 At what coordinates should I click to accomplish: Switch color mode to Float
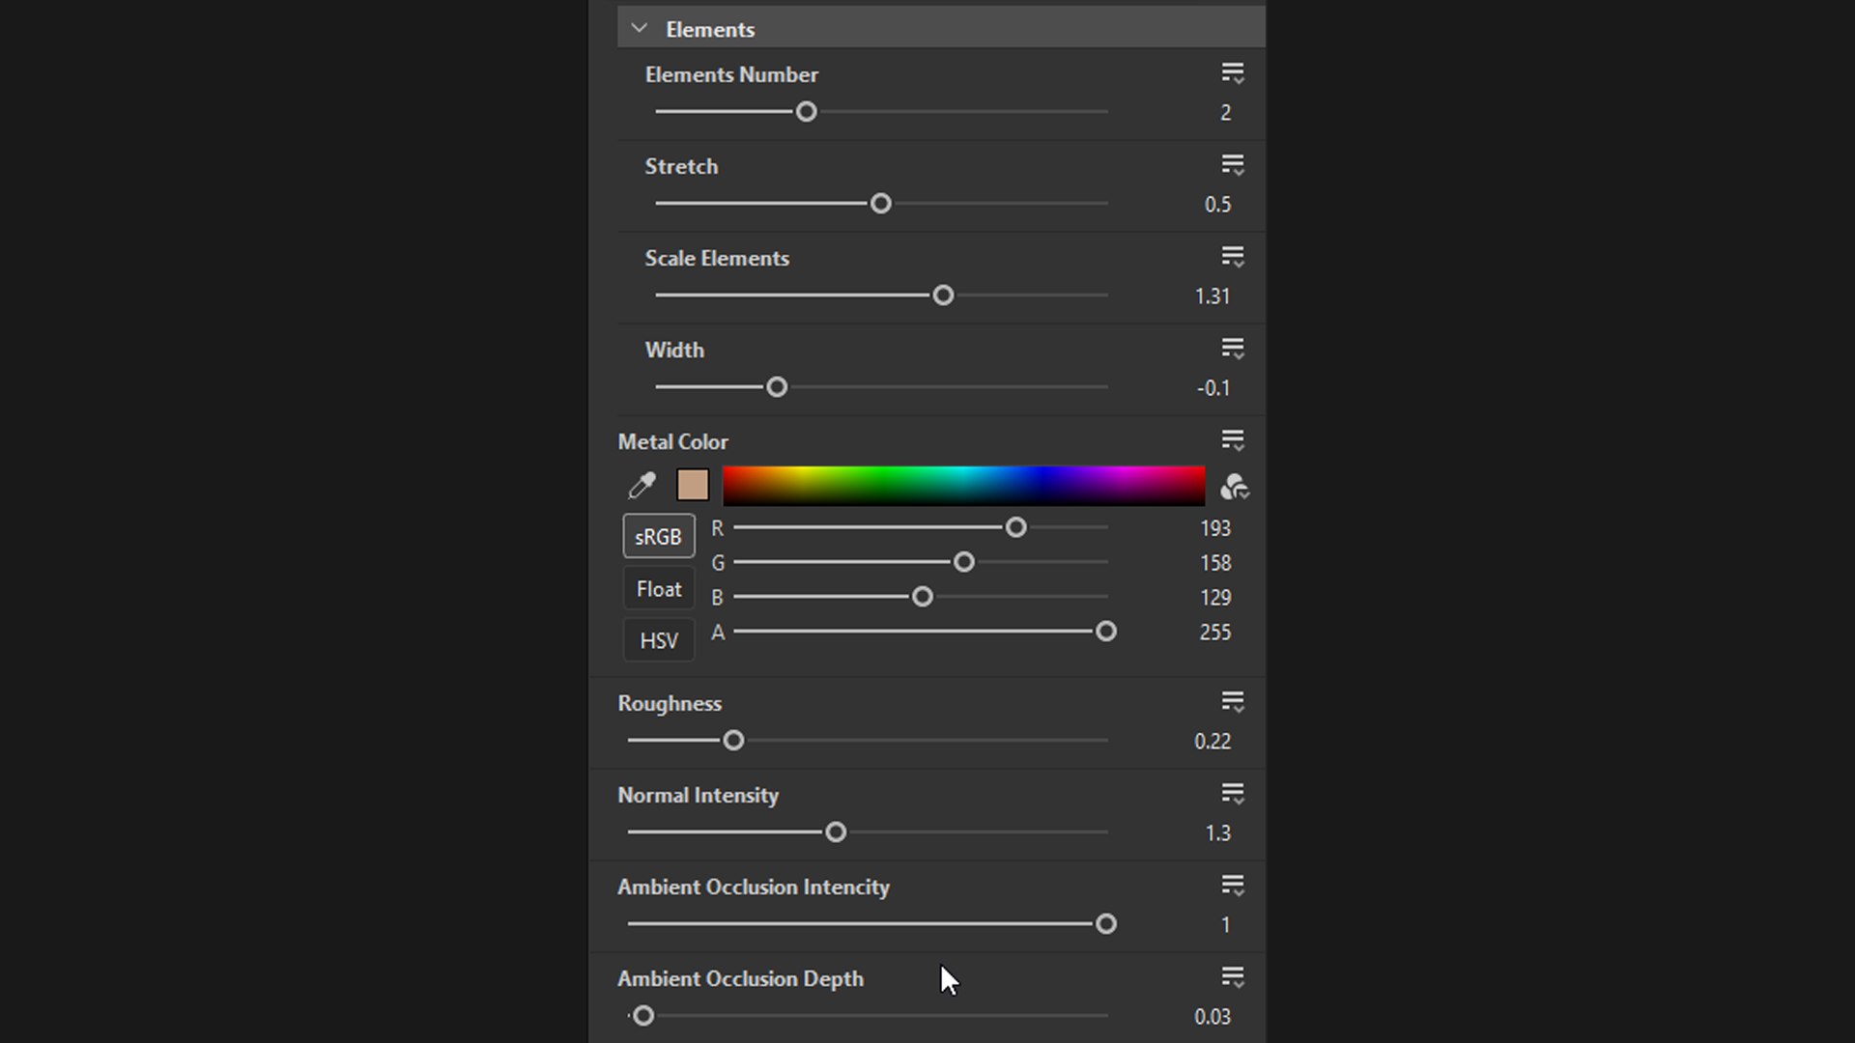point(658,588)
